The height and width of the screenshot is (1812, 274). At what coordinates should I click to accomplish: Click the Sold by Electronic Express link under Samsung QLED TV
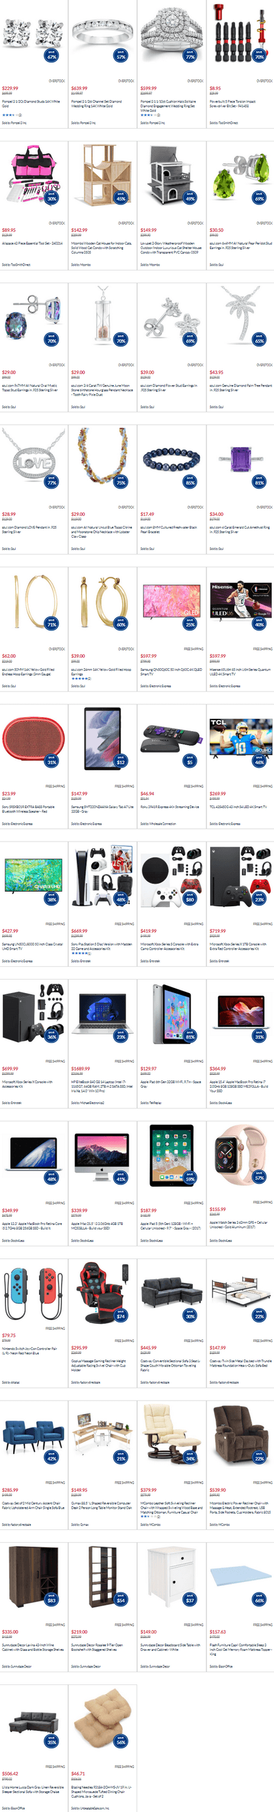pos(156,686)
